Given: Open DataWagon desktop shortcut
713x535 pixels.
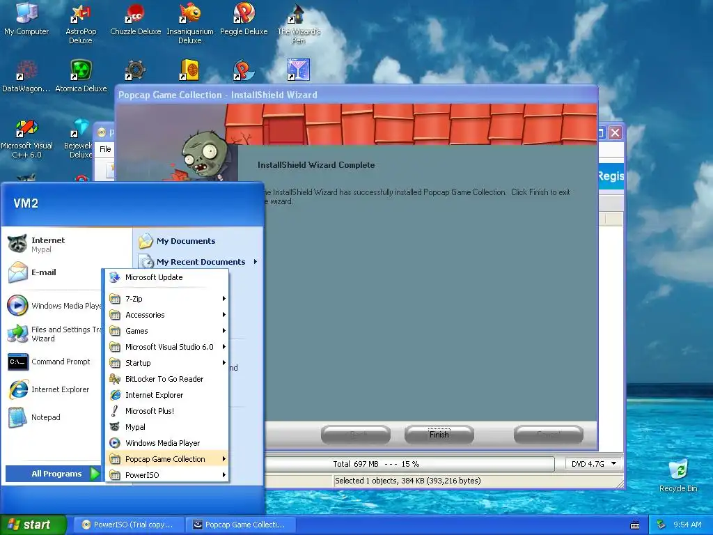Looking at the screenshot, I should point(26,77).
